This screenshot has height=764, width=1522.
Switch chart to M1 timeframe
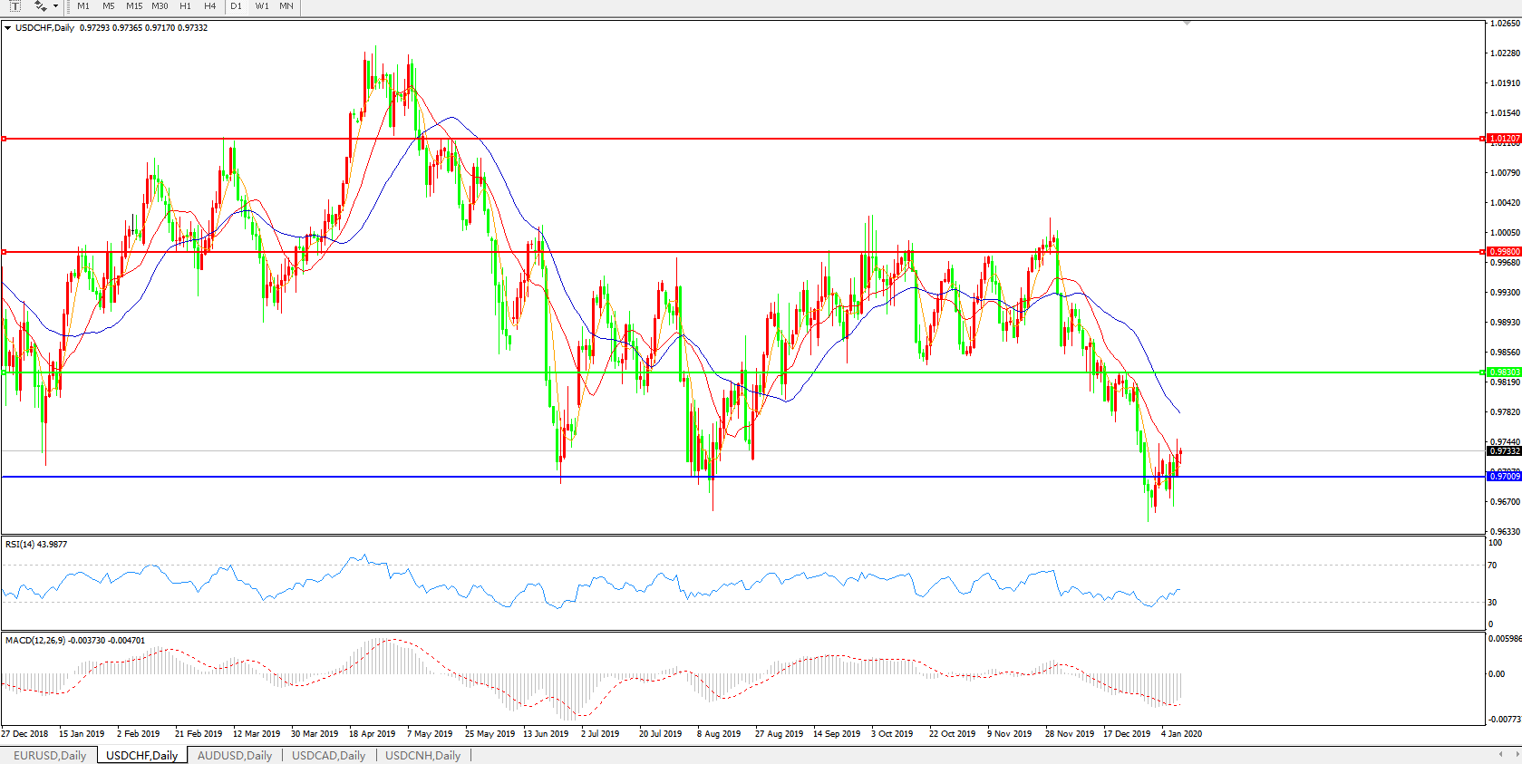click(83, 6)
